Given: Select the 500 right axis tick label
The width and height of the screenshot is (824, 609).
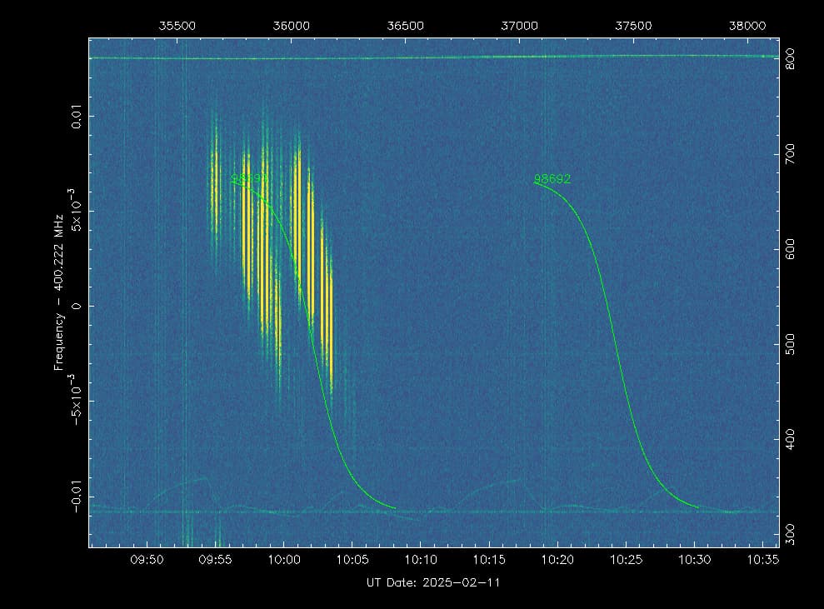Looking at the screenshot, I should click(x=792, y=345).
